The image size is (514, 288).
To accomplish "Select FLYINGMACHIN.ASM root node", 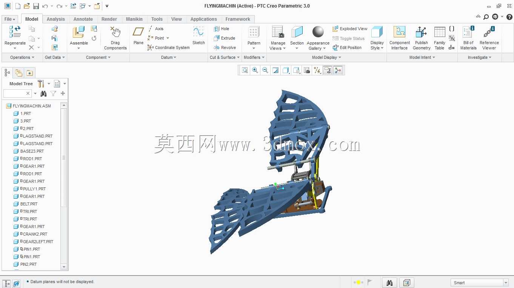I will 32,106.
